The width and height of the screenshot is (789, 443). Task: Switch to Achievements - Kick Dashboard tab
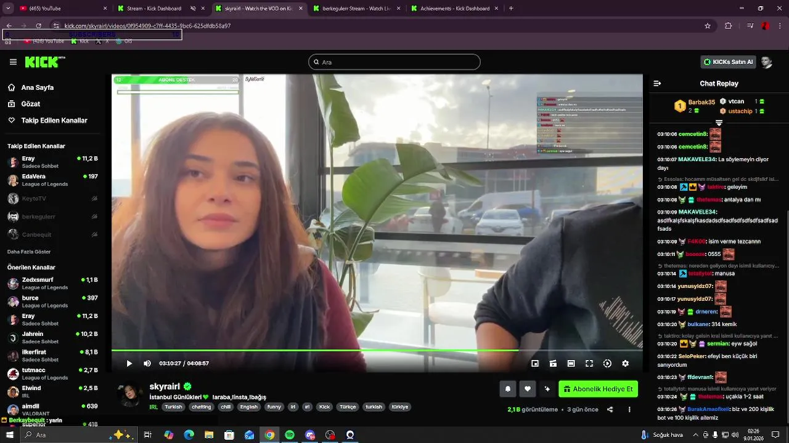pos(454,9)
